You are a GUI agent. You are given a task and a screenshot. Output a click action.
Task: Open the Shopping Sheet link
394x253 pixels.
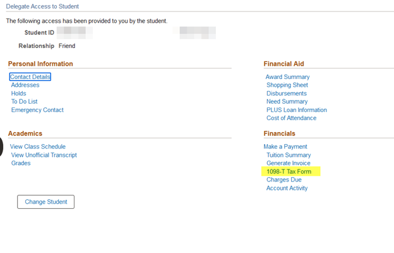tap(287, 85)
